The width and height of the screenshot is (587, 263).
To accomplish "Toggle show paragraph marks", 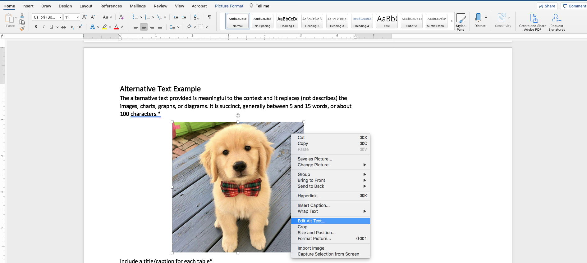I will coord(209,17).
